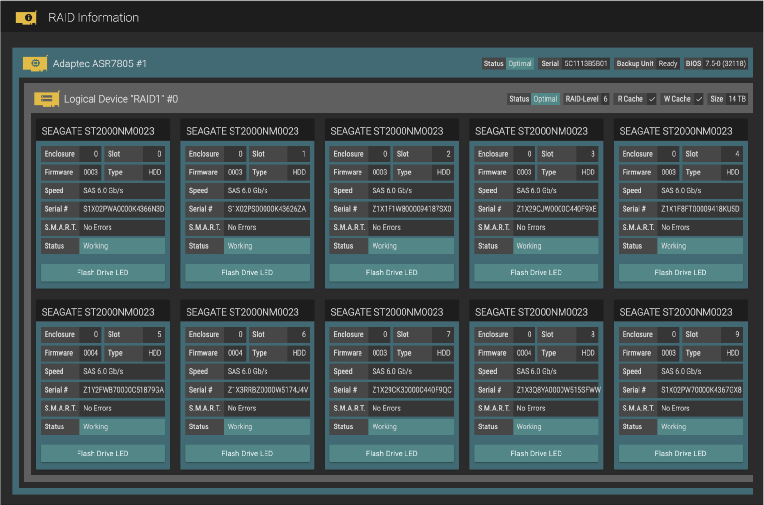Viewport: 764px width, 505px height.
Task: Flash Drive LED for slot 9 drive
Action: (680, 453)
